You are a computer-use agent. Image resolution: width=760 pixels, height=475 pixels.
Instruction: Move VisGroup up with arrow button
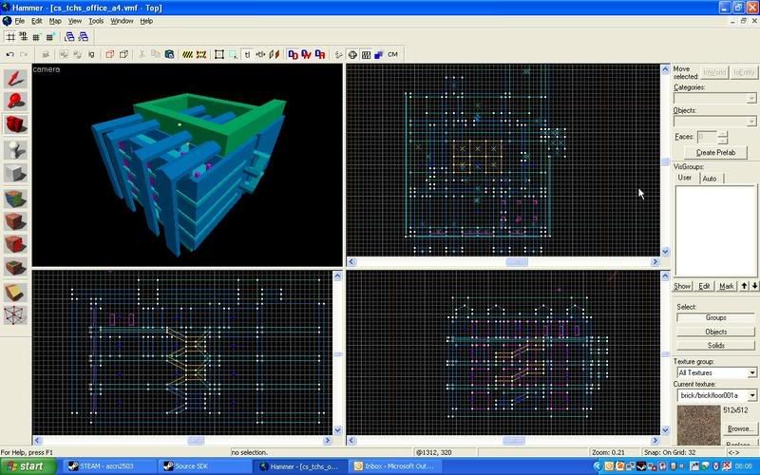[744, 286]
